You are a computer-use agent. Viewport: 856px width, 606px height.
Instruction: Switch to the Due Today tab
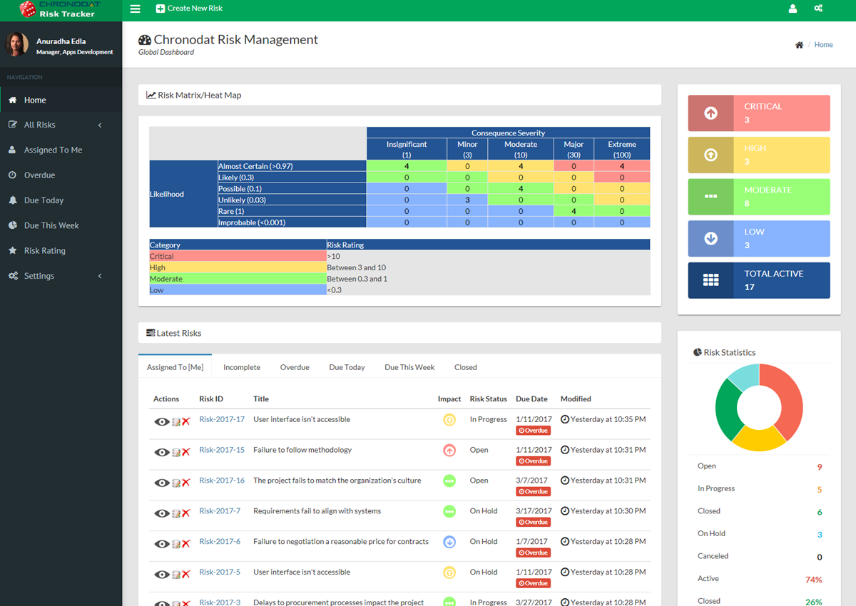point(347,367)
